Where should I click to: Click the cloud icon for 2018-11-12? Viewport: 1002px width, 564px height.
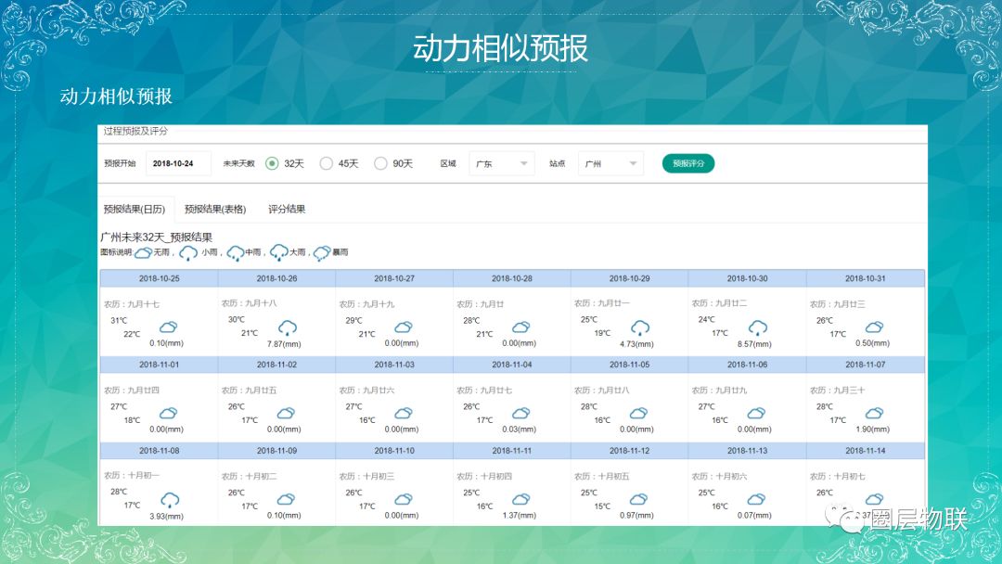click(639, 499)
